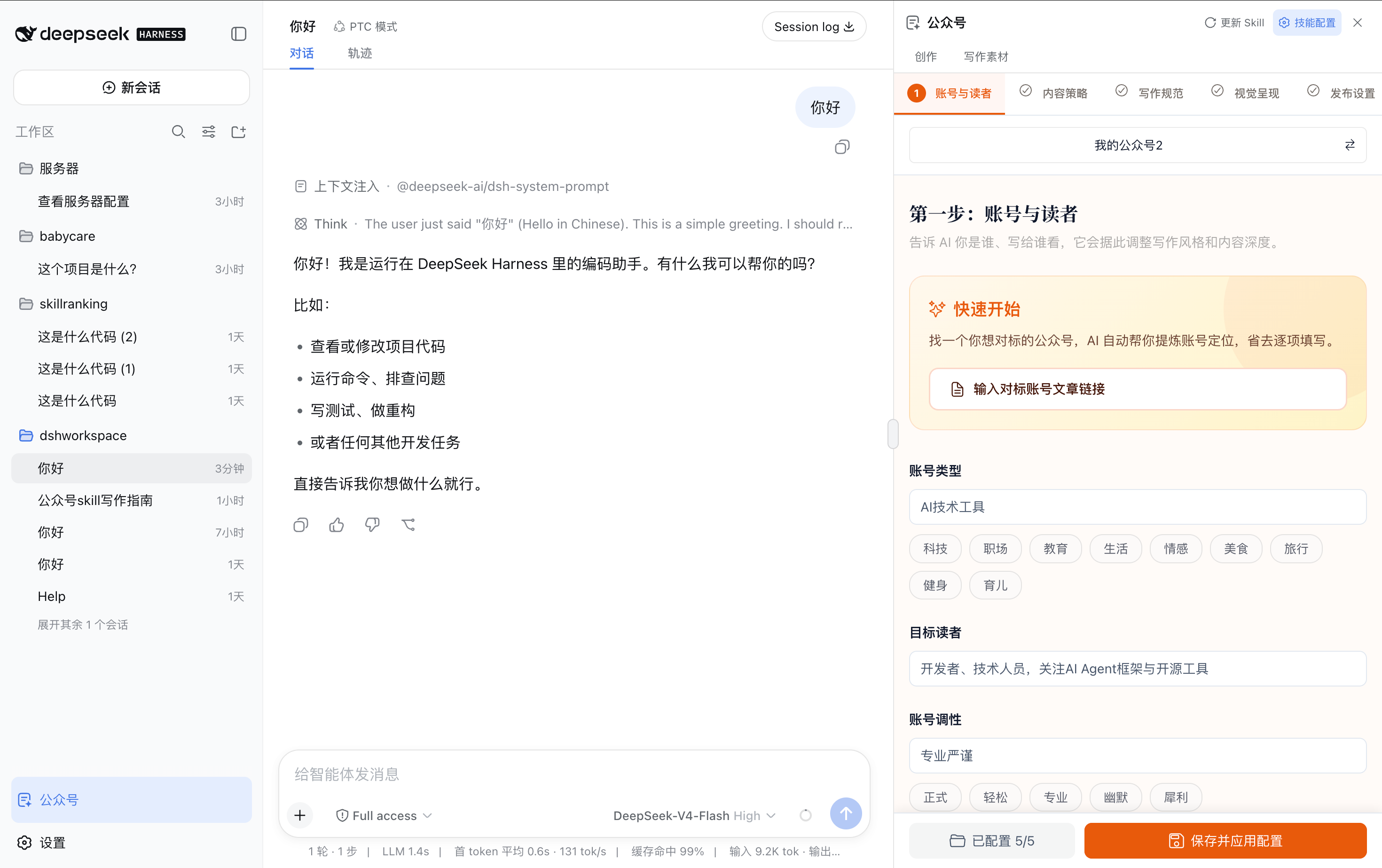Edit the 账号类型 field
The width and height of the screenshot is (1382, 868).
(1138, 507)
